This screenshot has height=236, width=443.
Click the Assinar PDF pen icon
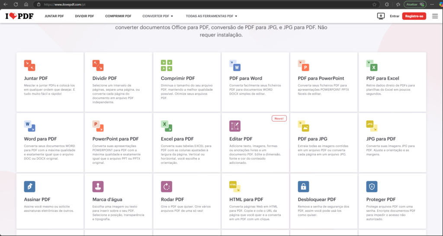(29, 187)
